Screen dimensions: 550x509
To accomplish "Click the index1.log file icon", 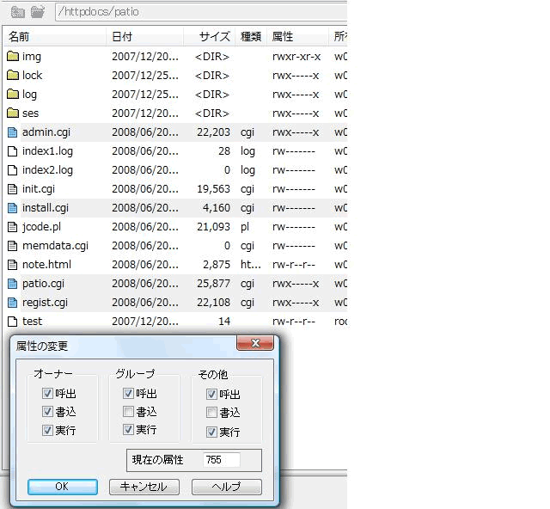I will pos(13,151).
